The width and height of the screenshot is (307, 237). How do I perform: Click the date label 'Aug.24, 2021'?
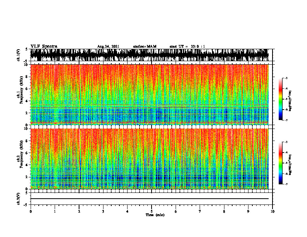(x=108, y=46)
